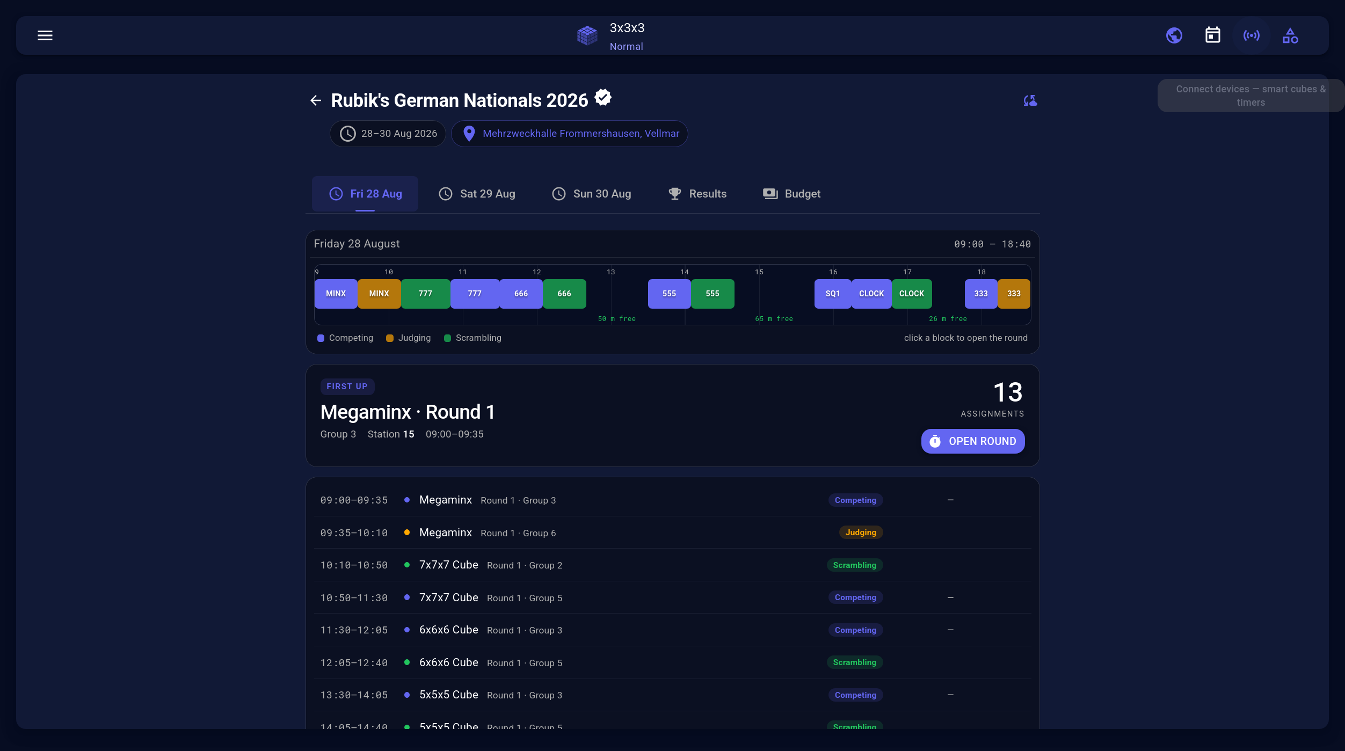This screenshot has height=751, width=1345.
Task: Select the 09:00–09:35 Megaminx Group 3 row
Action: pyautogui.click(x=672, y=500)
